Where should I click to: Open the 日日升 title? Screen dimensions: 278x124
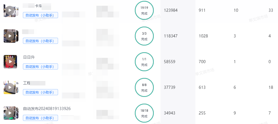click(29, 57)
